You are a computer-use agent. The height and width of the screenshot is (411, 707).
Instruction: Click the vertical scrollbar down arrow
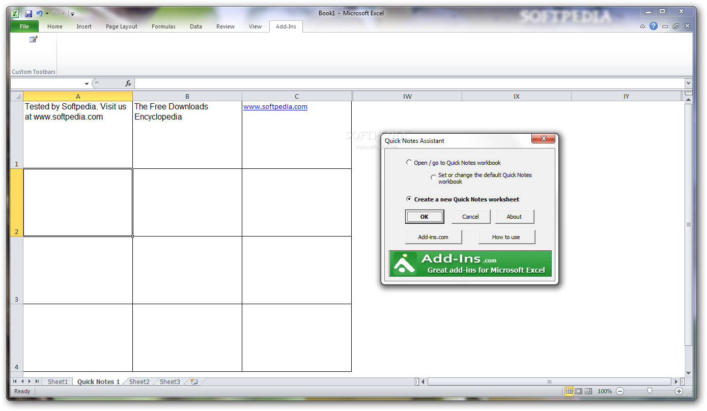pyautogui.click(x=689, y=373)
